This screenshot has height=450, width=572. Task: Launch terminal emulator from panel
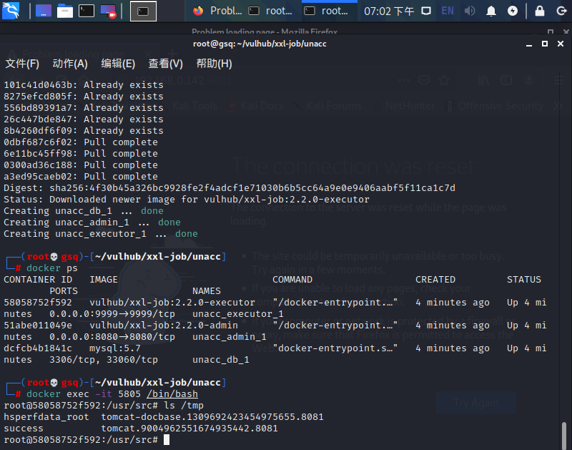click(x=87, y=11)
